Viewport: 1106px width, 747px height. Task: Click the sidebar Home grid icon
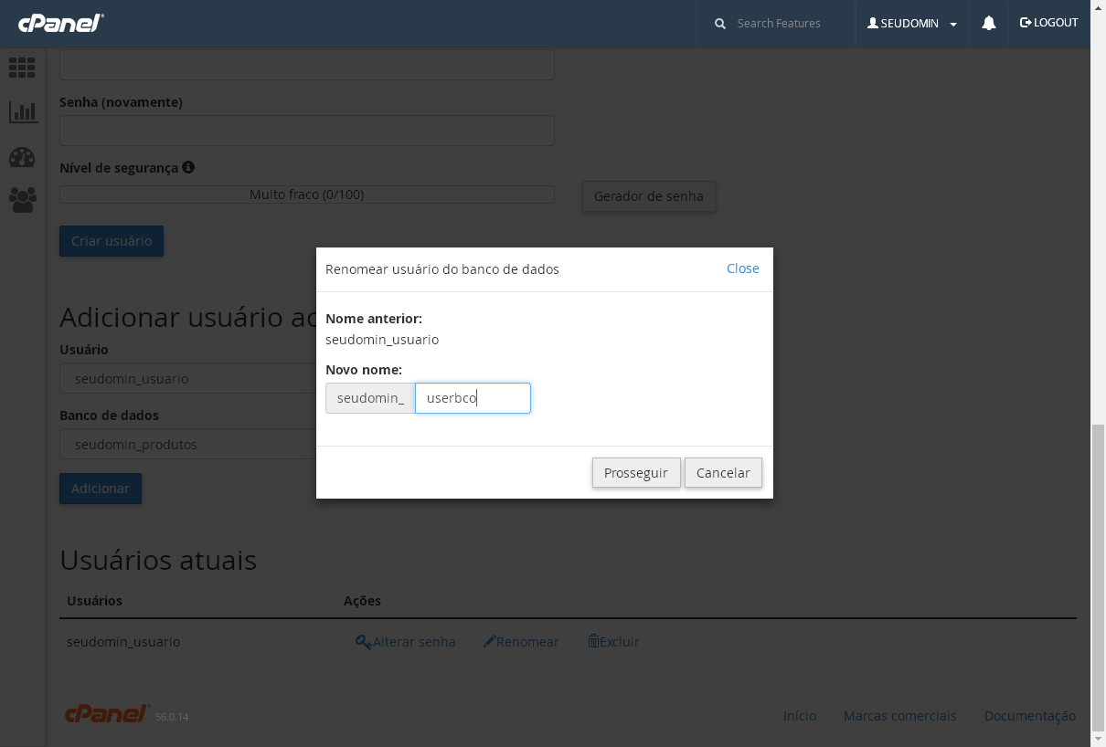pos(22,67)
